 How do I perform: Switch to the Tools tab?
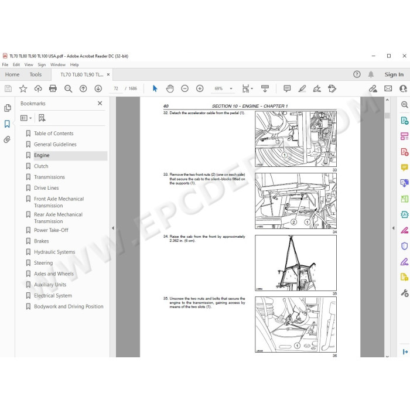36,74
